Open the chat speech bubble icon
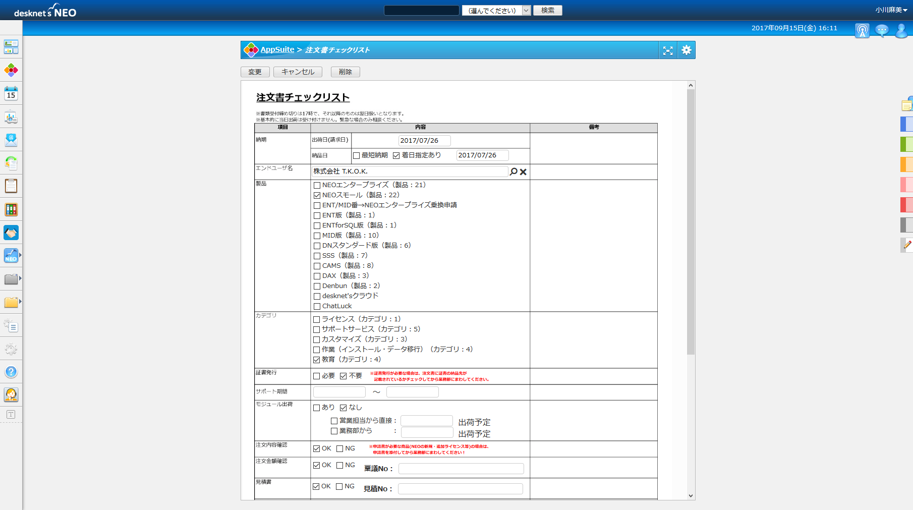This screenshot has width=913, height=510. click(x=881, y=31)
